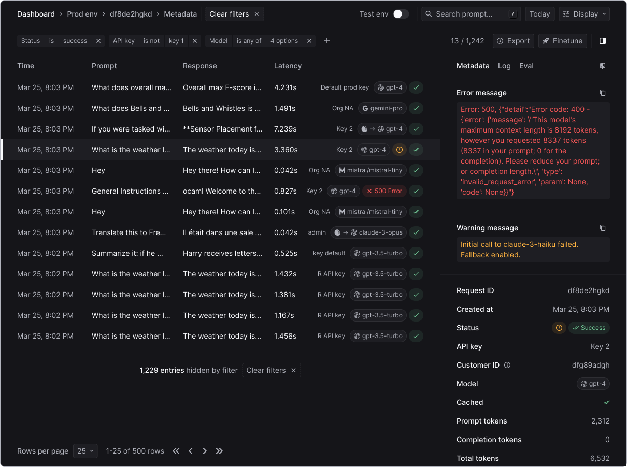This screenshot has width=627, height=467.
Task: Jump to the first page of rows
Action: click(x=176, y=451)
